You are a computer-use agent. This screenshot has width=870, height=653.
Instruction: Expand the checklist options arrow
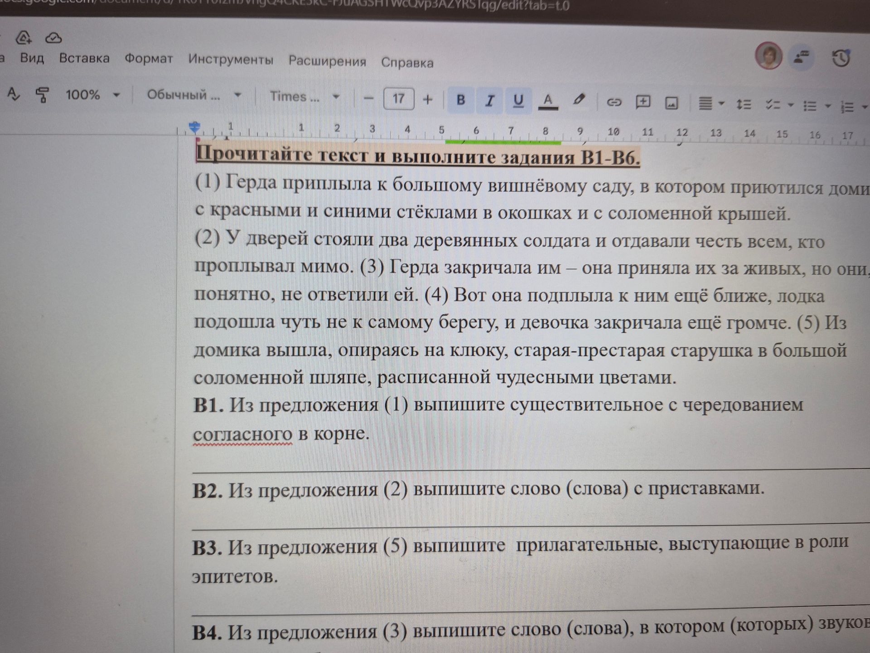click(791, 106)
